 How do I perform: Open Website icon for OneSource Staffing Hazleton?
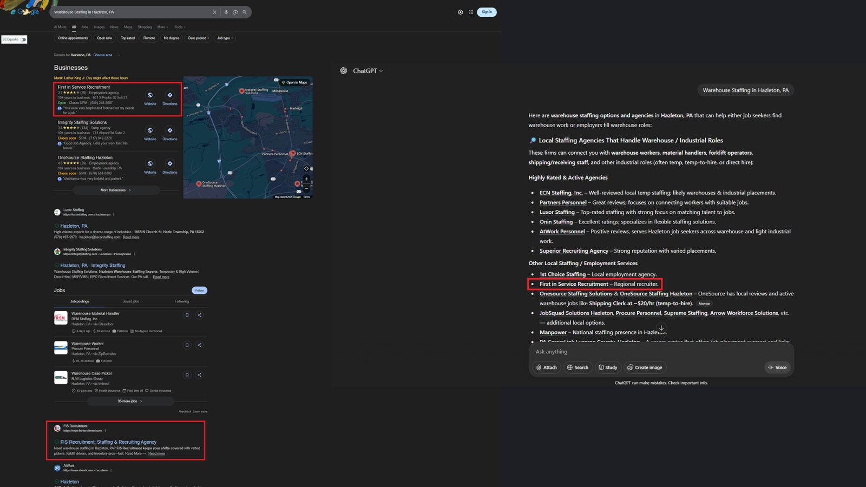pos(150,163)
